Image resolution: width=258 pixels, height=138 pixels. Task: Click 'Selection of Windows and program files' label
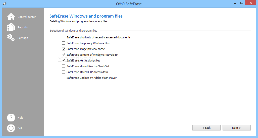coord(73,31)
